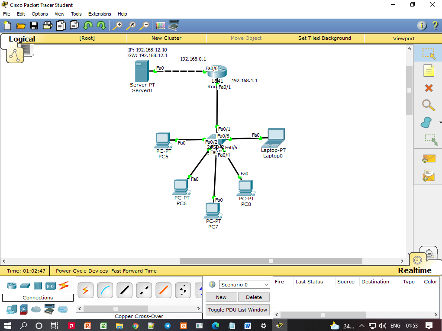Pick Copper Straight-Through cable
The height and width of the screenshot is (331, 442).
point(124,290)
